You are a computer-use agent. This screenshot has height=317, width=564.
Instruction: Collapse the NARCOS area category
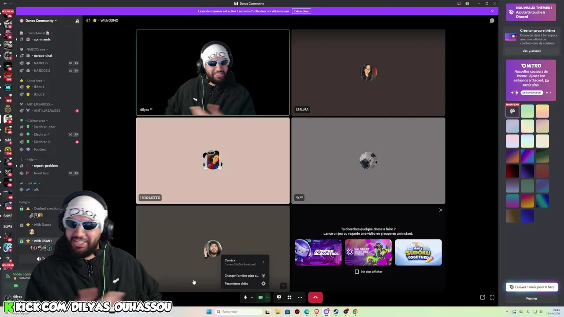click(x=37, y=49)
